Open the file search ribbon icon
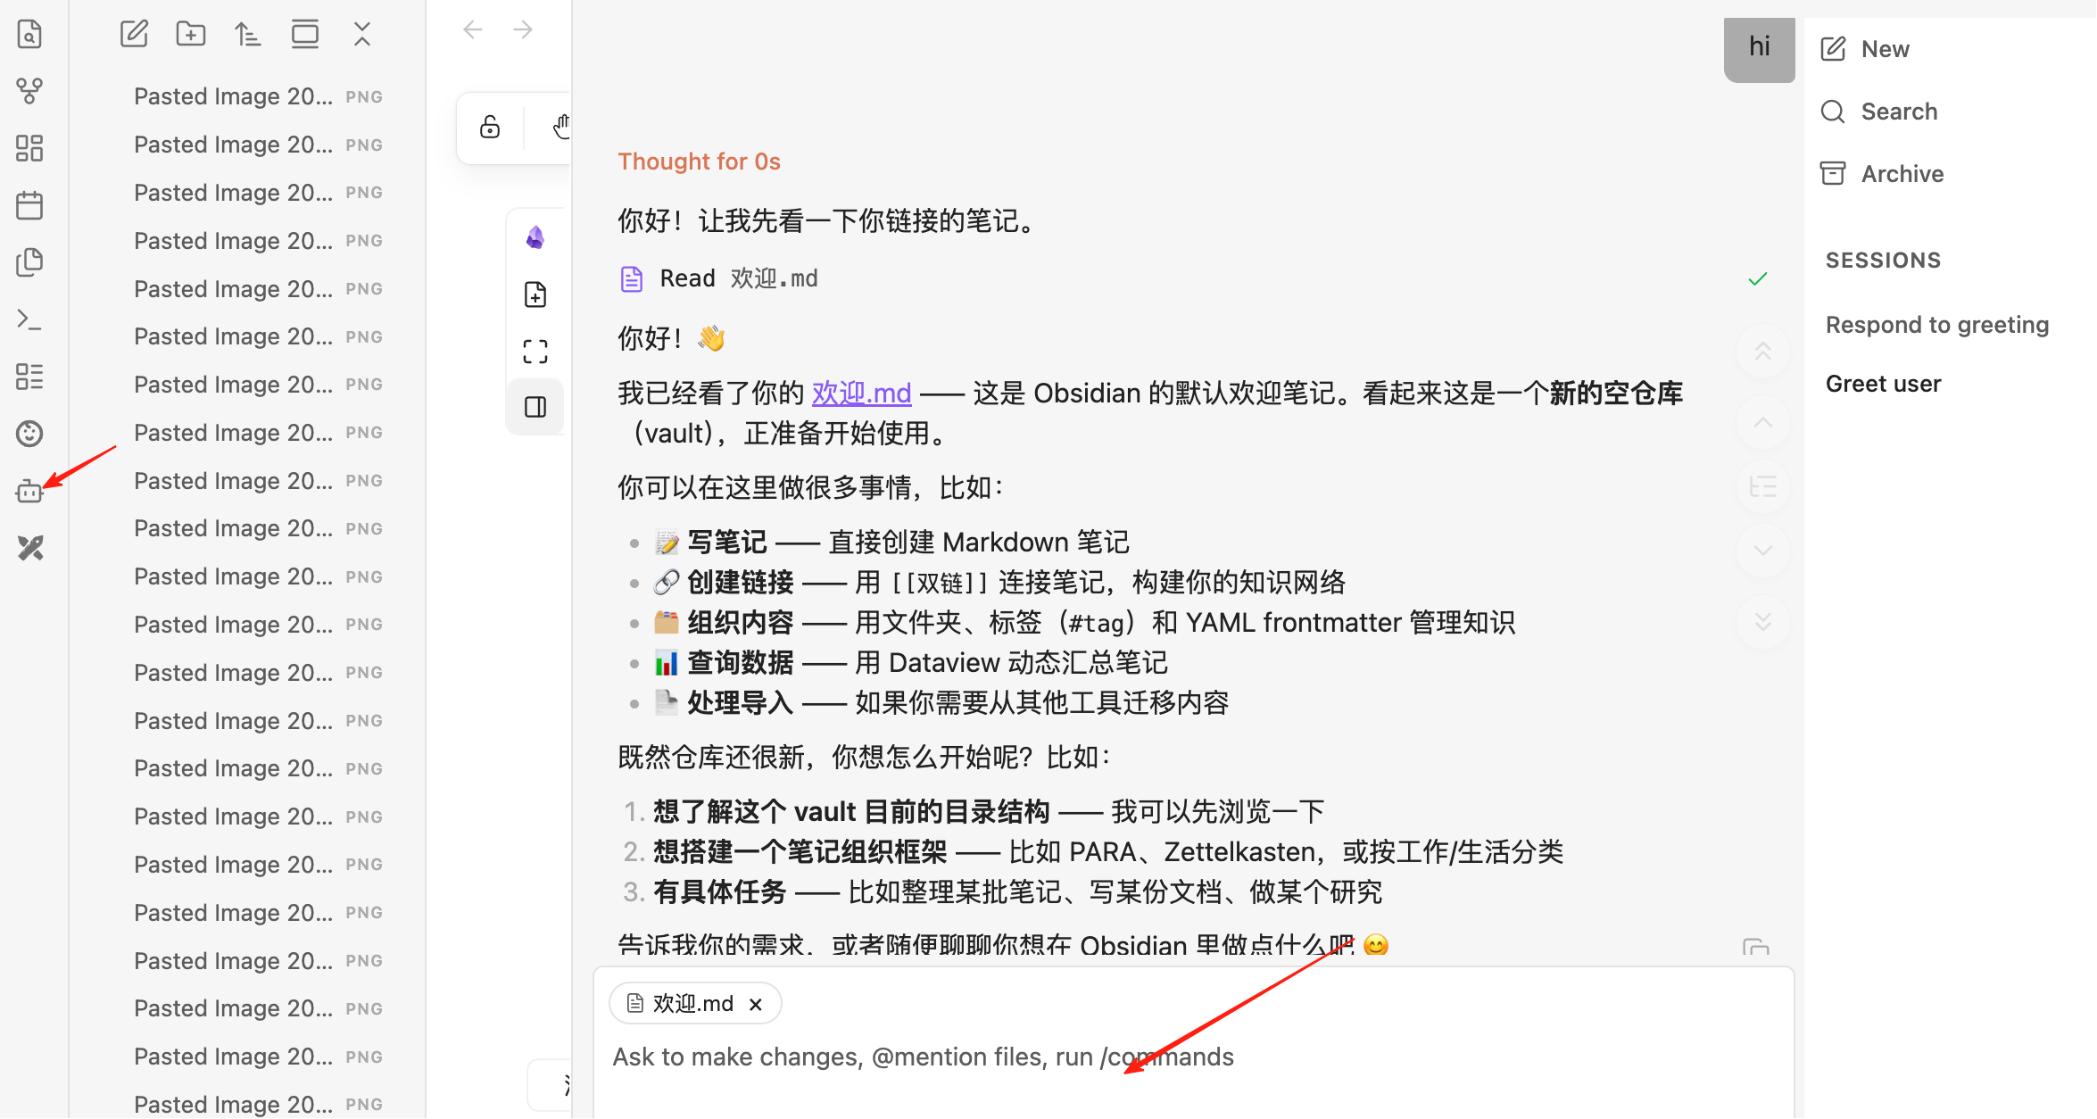The image size is (2097, 1119). coord(29,34)
